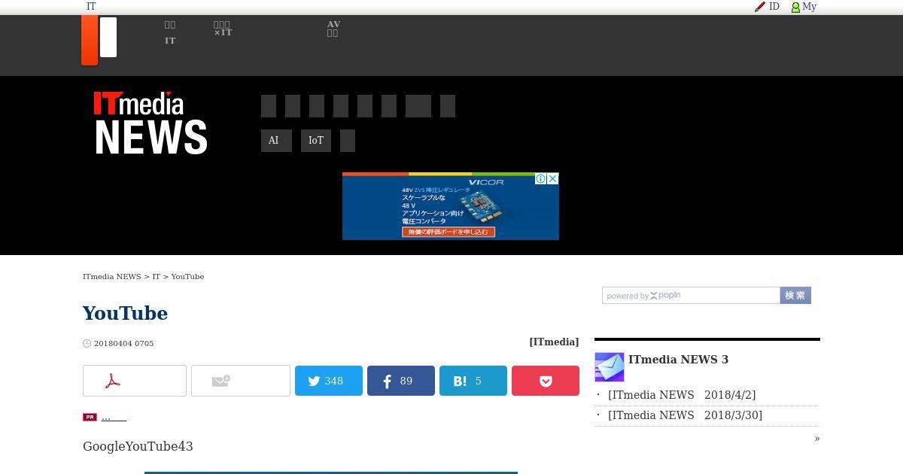Click the IT link in top bar

tap(91, 7)
